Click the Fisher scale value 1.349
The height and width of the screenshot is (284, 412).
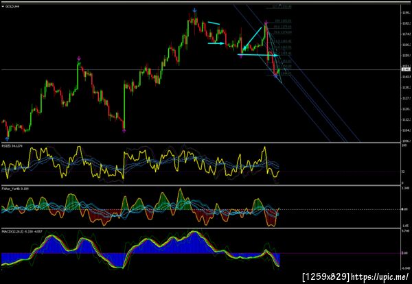[x=405, y=188]
